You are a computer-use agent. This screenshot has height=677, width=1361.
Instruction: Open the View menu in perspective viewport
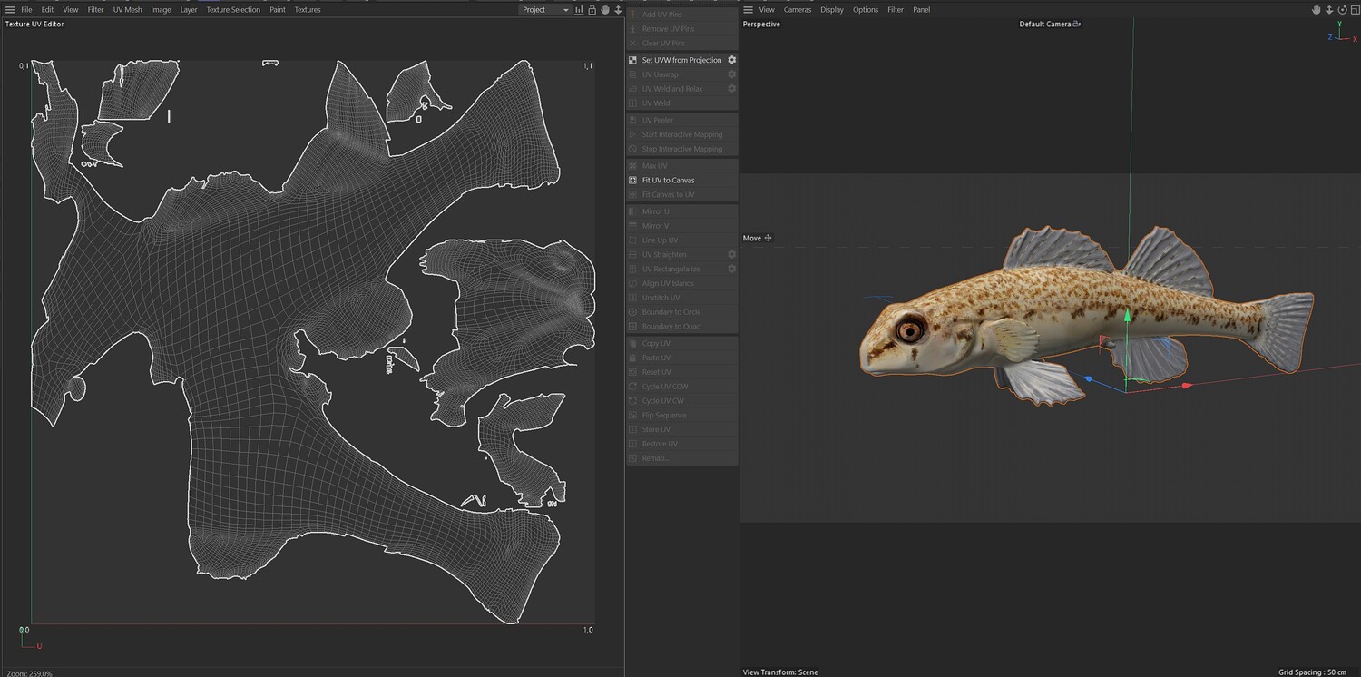[x=767, y=9]
